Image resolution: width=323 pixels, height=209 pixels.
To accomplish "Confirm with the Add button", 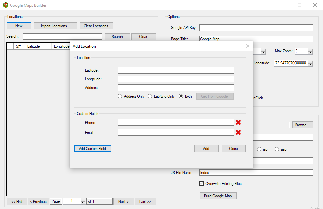I will coord(206,148).
